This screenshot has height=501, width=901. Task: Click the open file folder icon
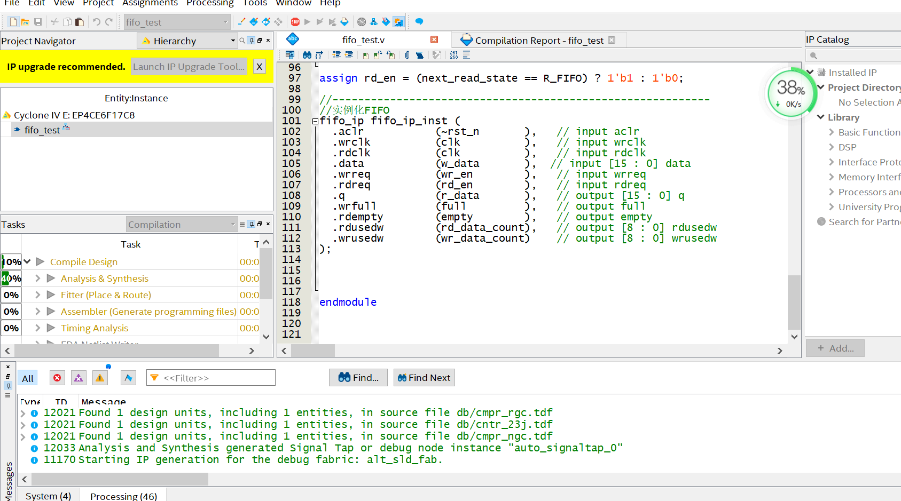click(25, 22)
